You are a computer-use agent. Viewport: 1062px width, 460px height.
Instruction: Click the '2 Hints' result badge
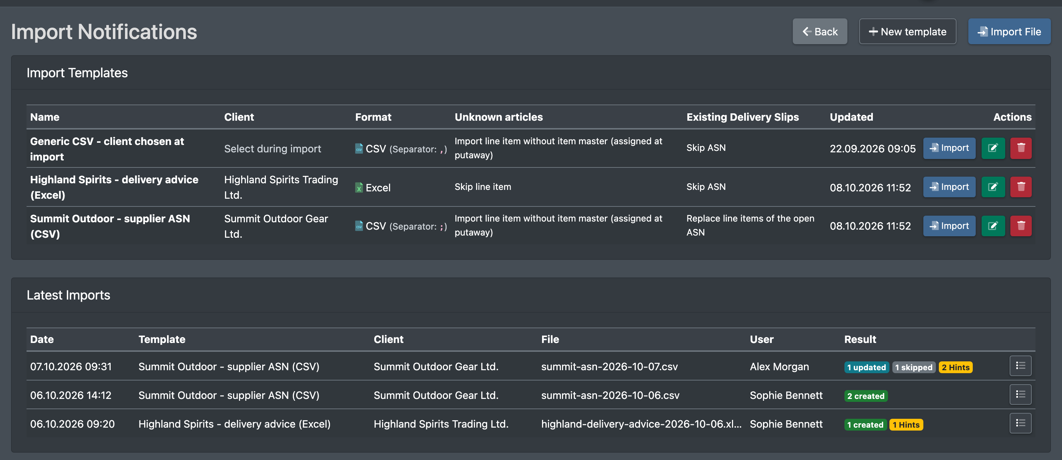(955, 367)
